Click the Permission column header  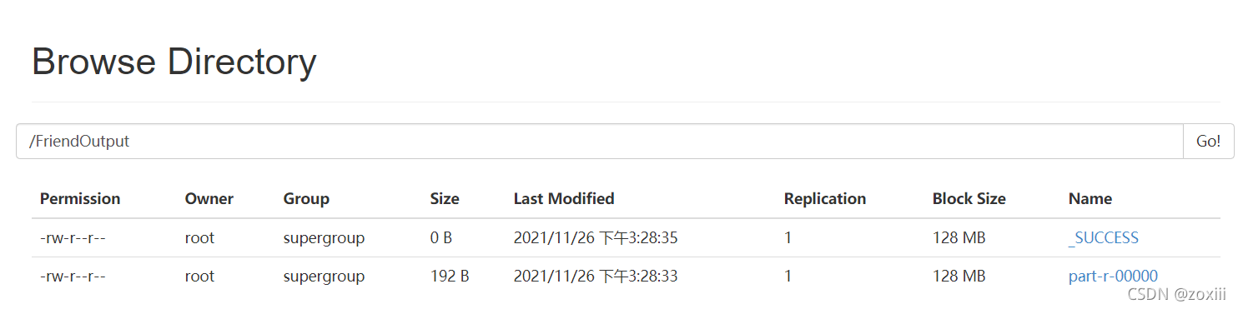(x=80, y=199)
